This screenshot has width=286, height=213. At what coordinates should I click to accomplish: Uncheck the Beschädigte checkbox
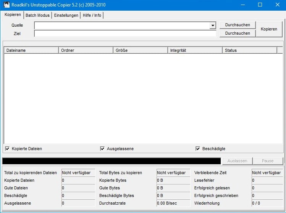coord(198,149)
